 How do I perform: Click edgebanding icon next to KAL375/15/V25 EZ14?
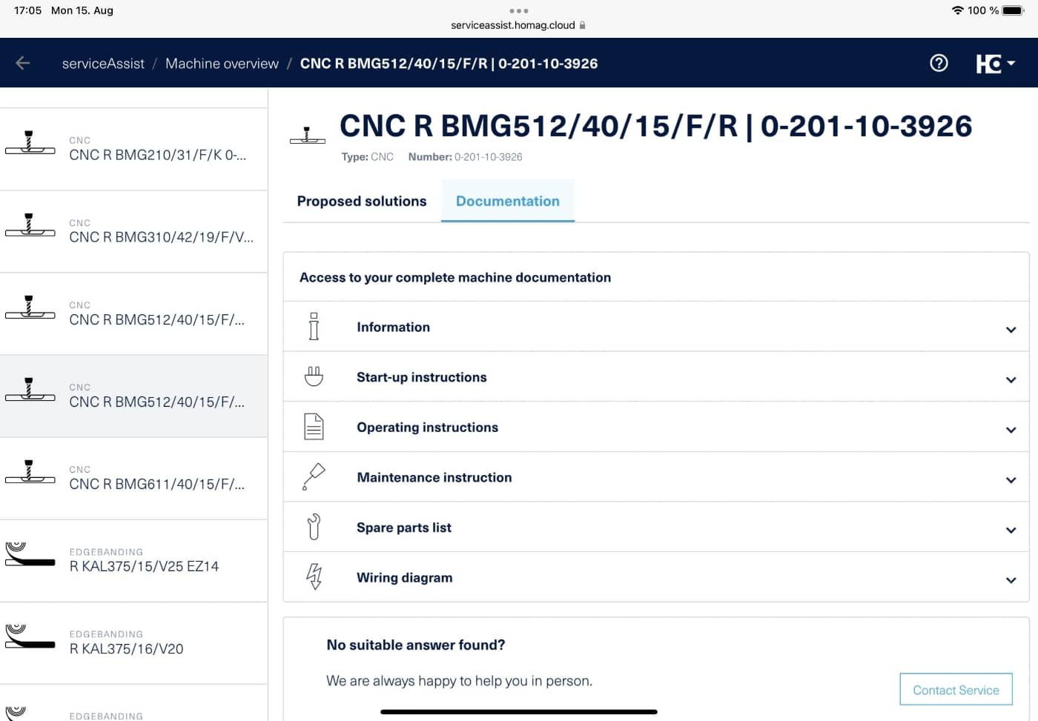tap(30, 554)
